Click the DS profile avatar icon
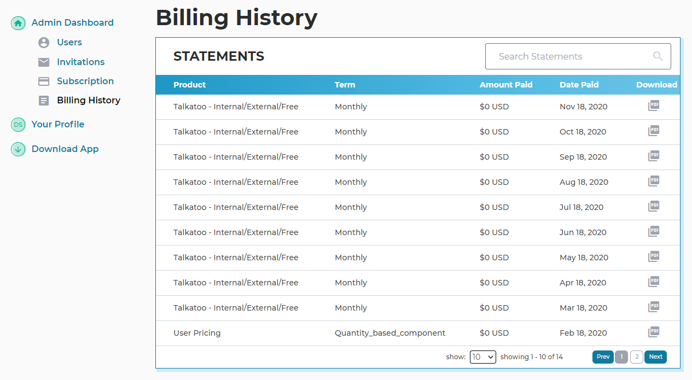Screen dimensions: 692x380 [19, 125]
